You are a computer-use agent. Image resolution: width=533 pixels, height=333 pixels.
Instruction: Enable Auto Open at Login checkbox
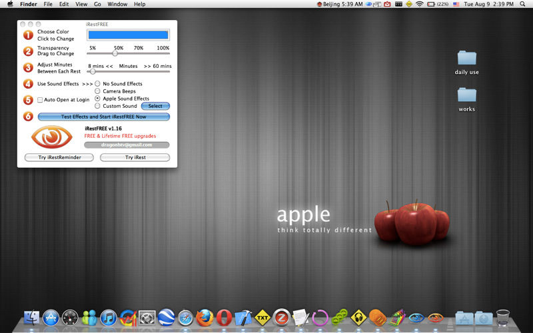click(x=40, y=100)
